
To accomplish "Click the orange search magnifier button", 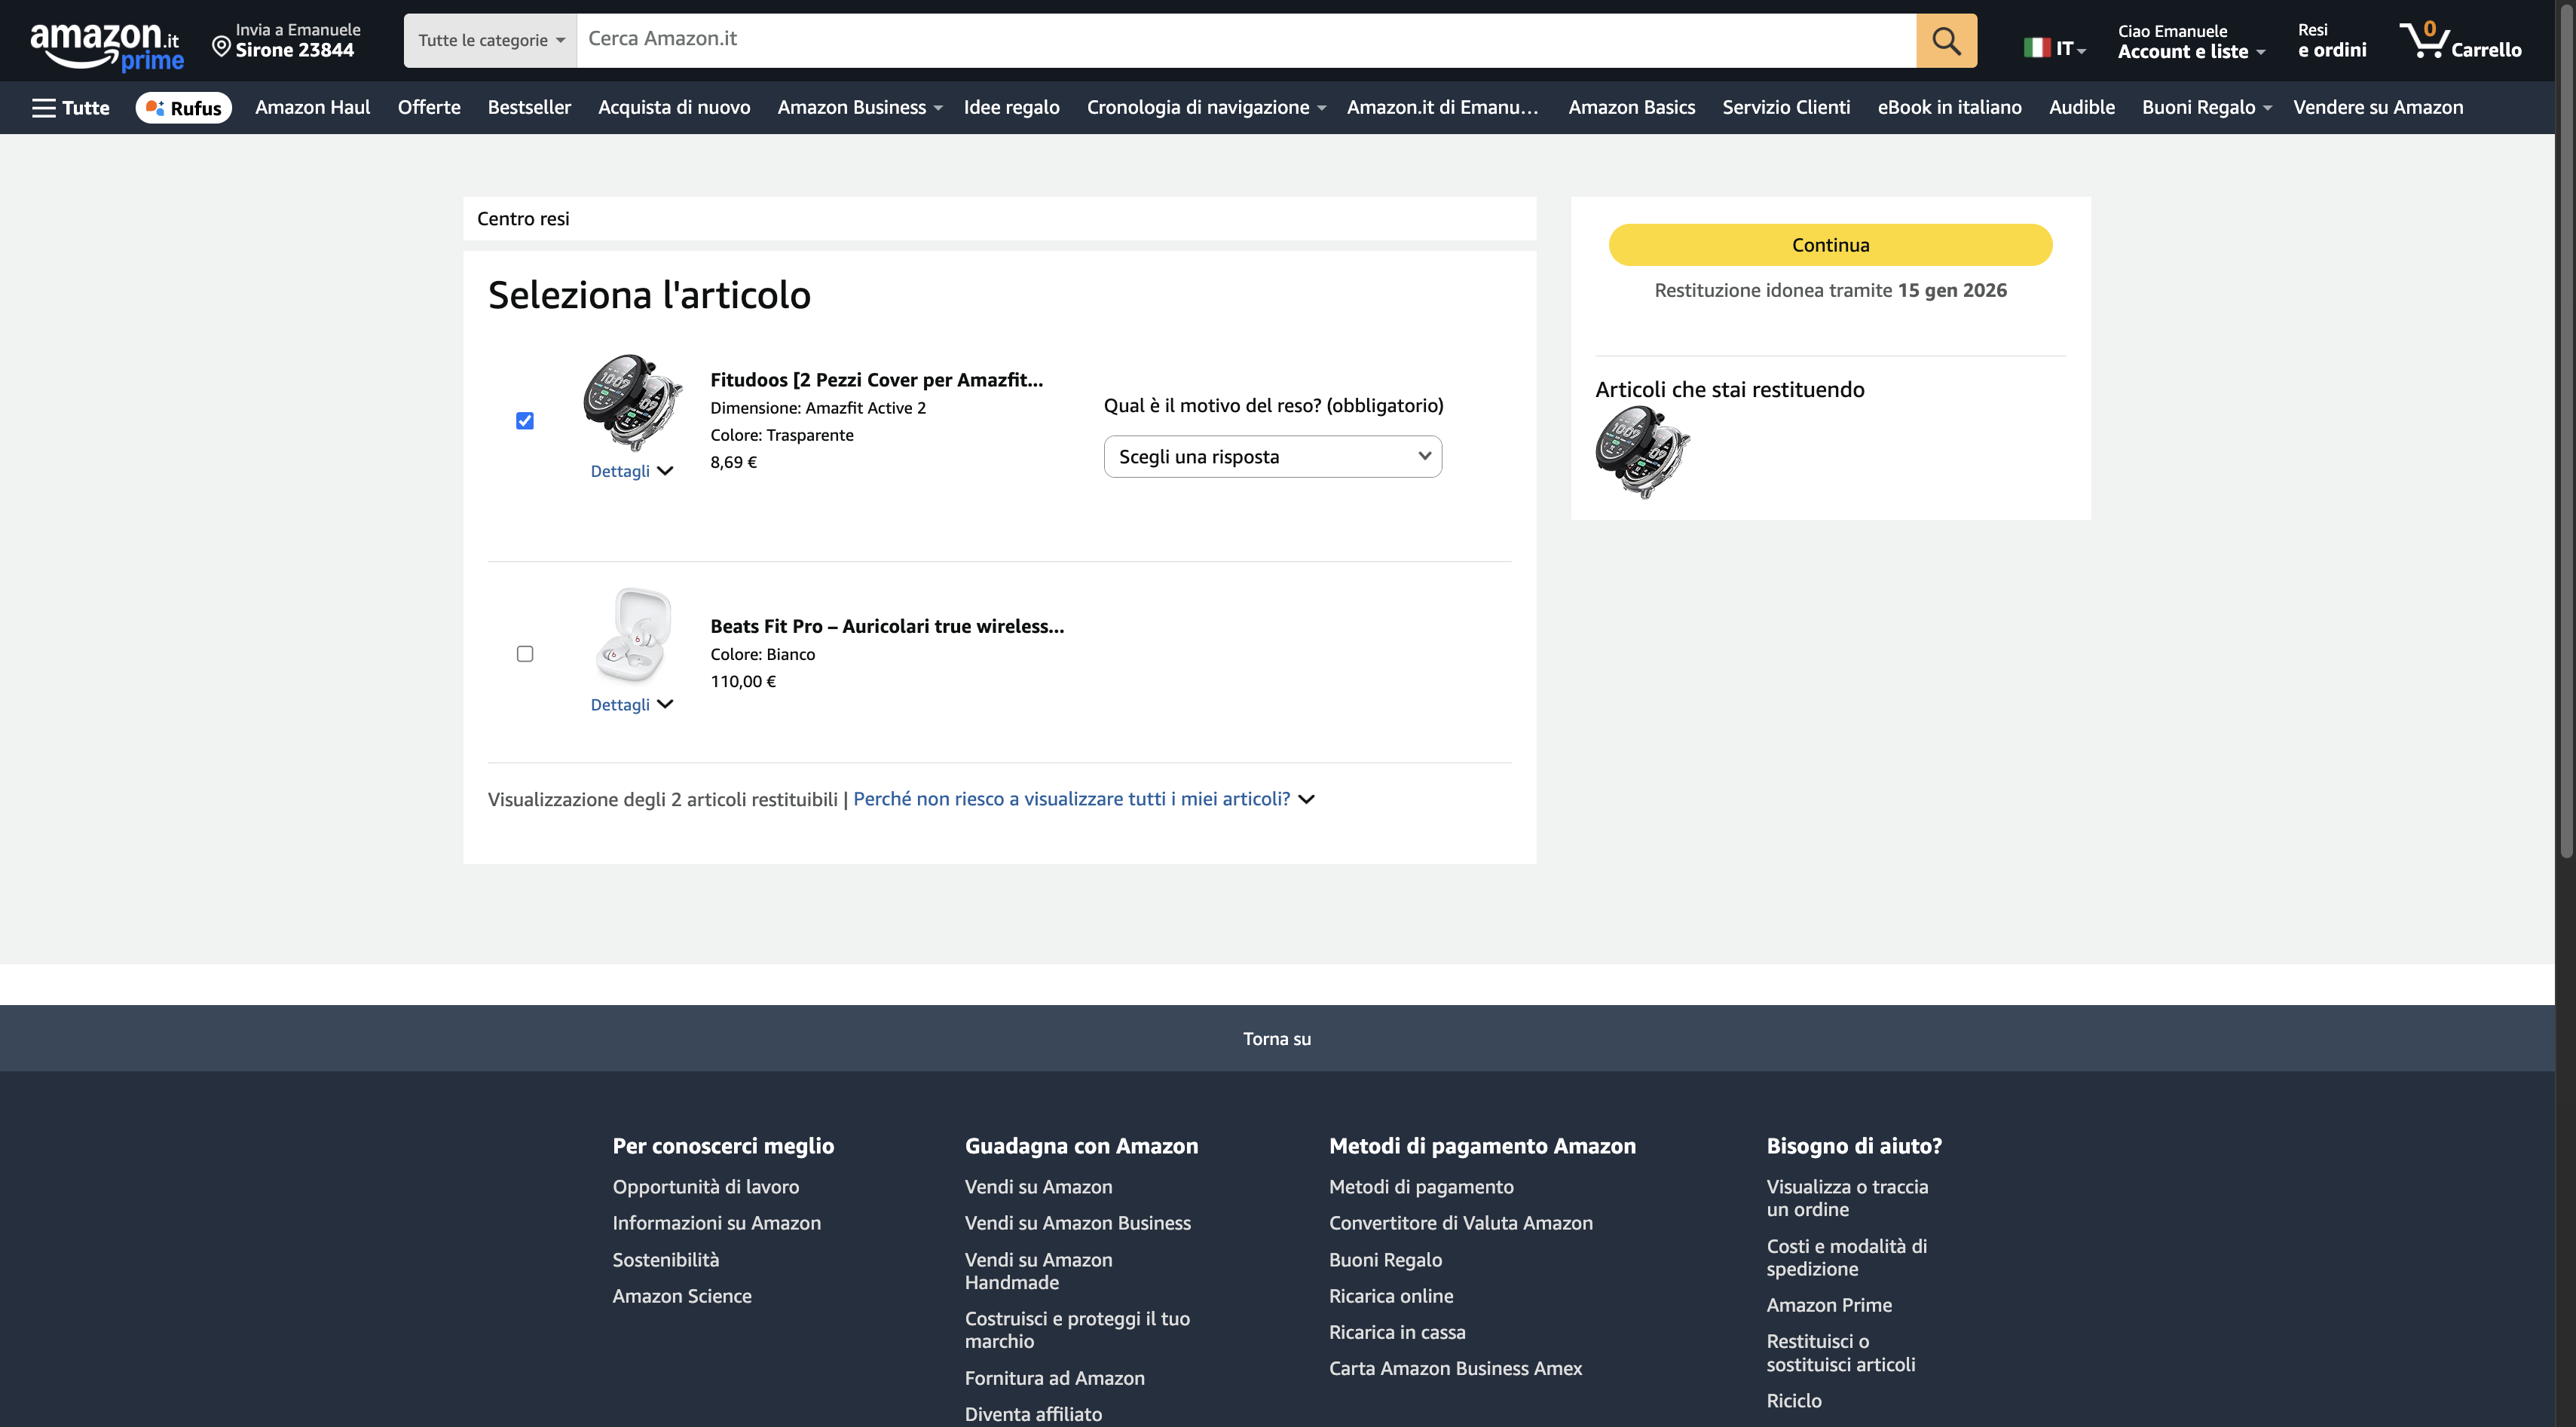I will click(x=1945, y=41).
